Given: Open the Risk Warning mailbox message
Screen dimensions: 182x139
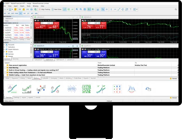Looking at the screenshot, I should pos(13,68).
